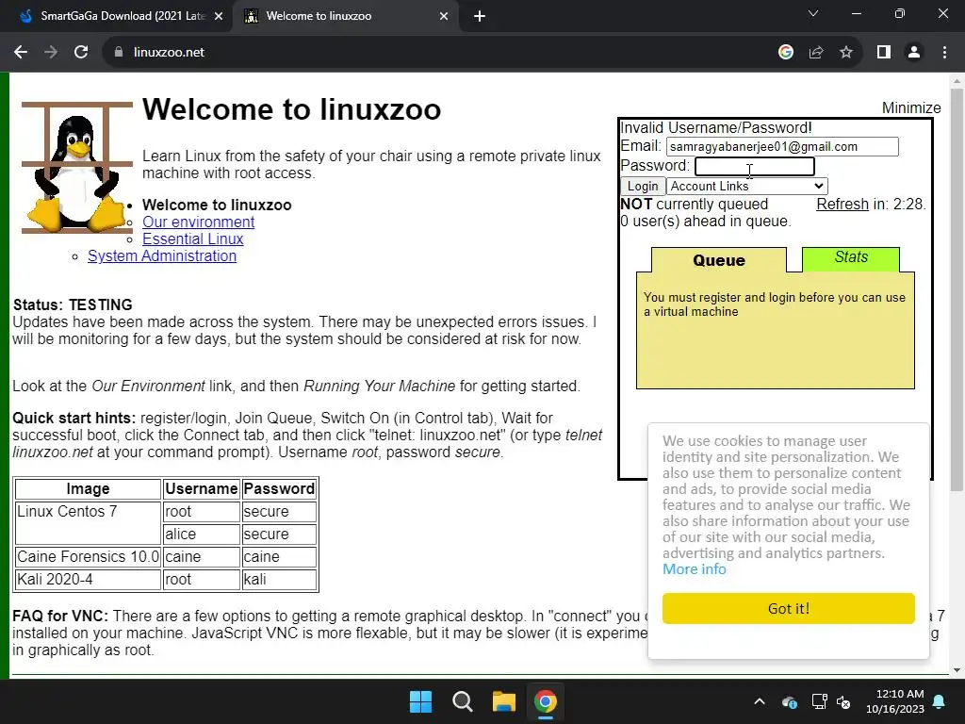Show hidden system tray icons
The image size is (965, 724).
[x=760, y=701]
